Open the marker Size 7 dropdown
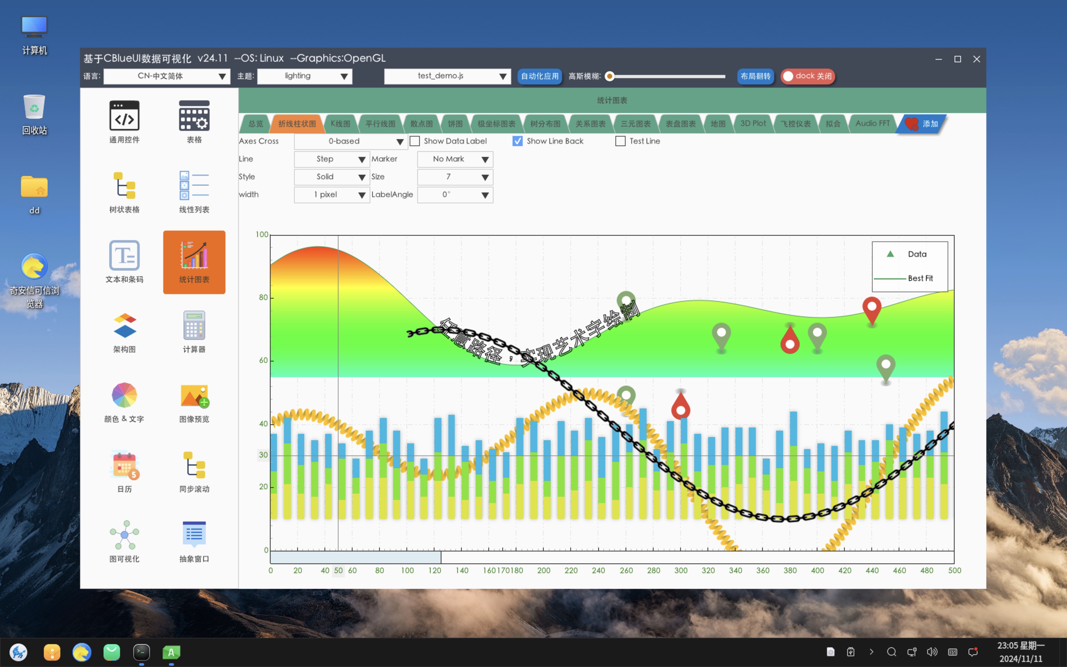 (455, 177)
